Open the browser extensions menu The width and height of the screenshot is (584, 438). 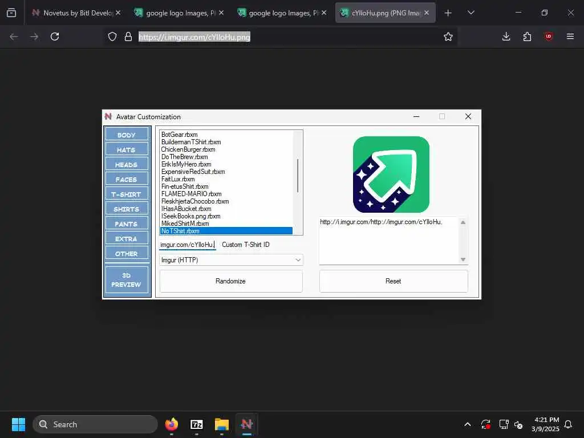tap(527, 36)
